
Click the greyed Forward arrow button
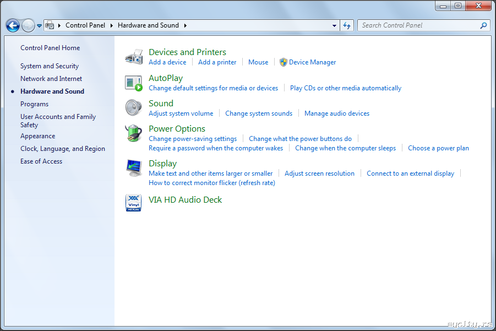28,26
